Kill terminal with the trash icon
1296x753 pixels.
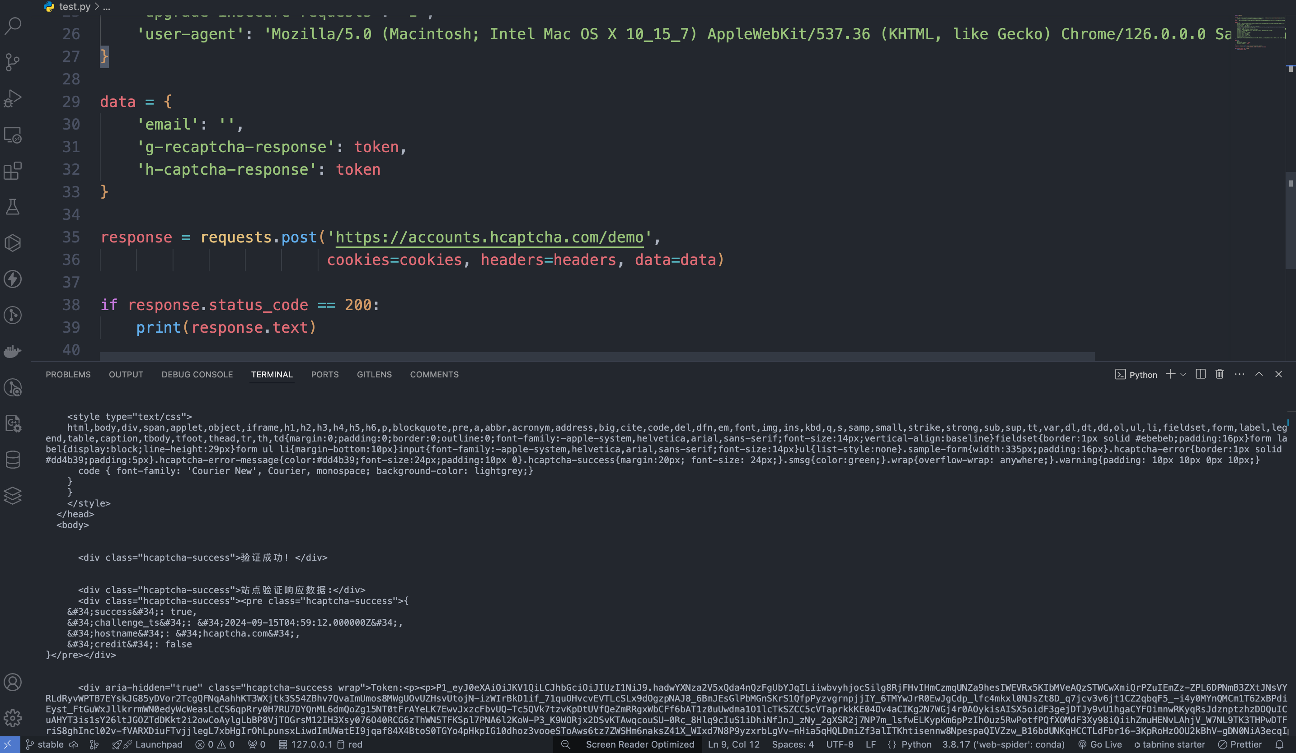click(1219, 374)
